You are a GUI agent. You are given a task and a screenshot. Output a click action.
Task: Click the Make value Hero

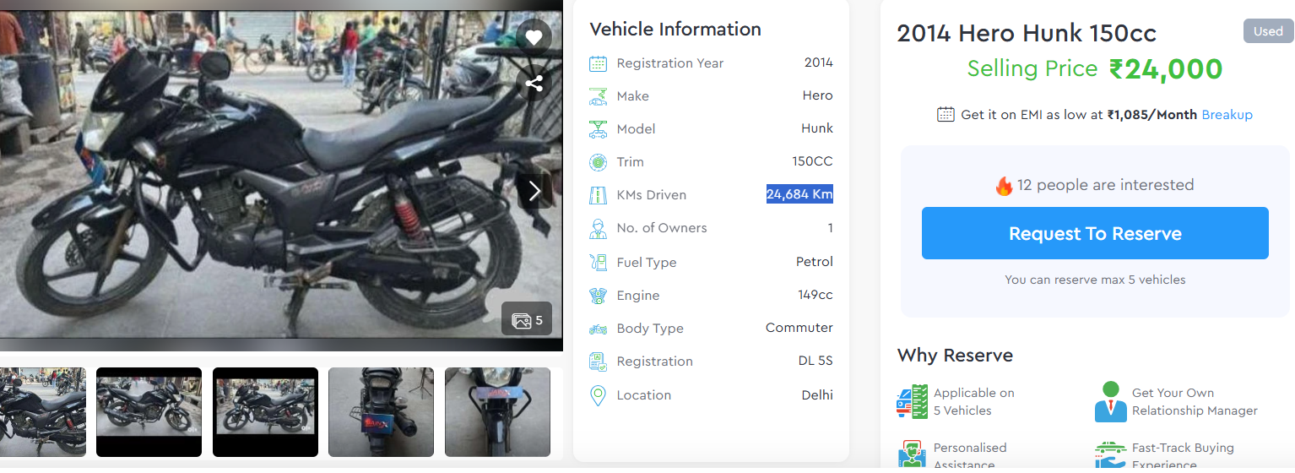click(818, 95)
